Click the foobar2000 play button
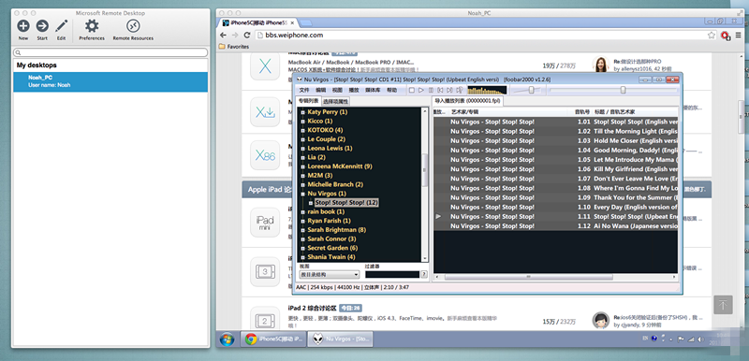749x361 pixels. coord(420,90)
